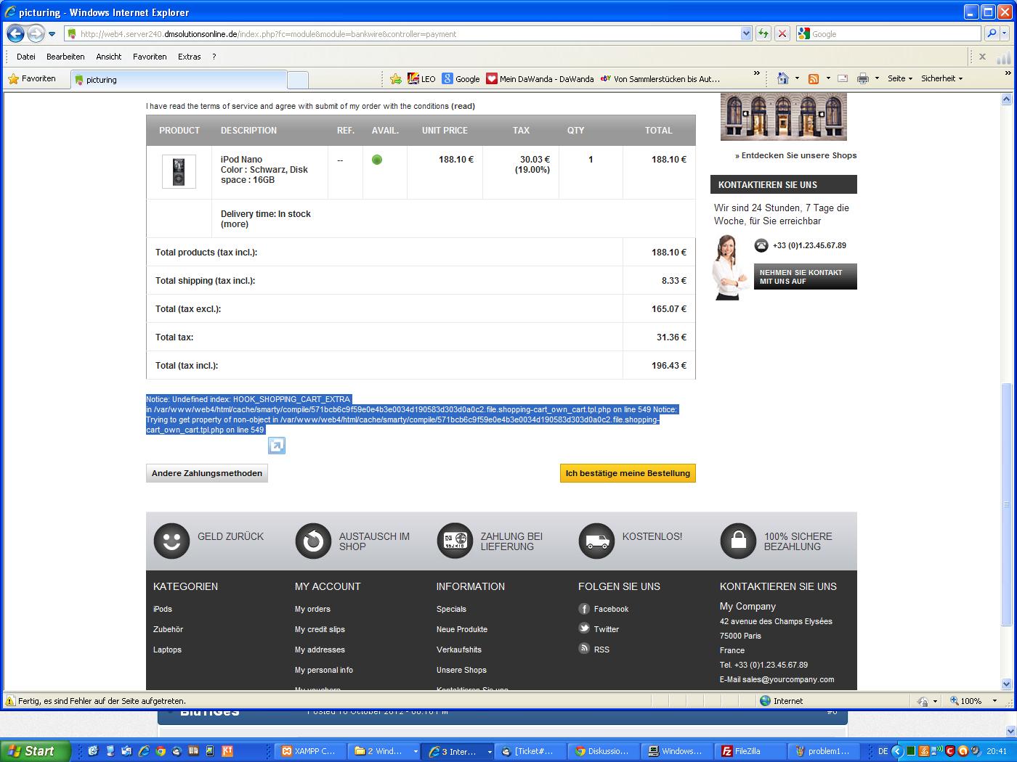Open the LEO favorites link

(x=421, y=79)
